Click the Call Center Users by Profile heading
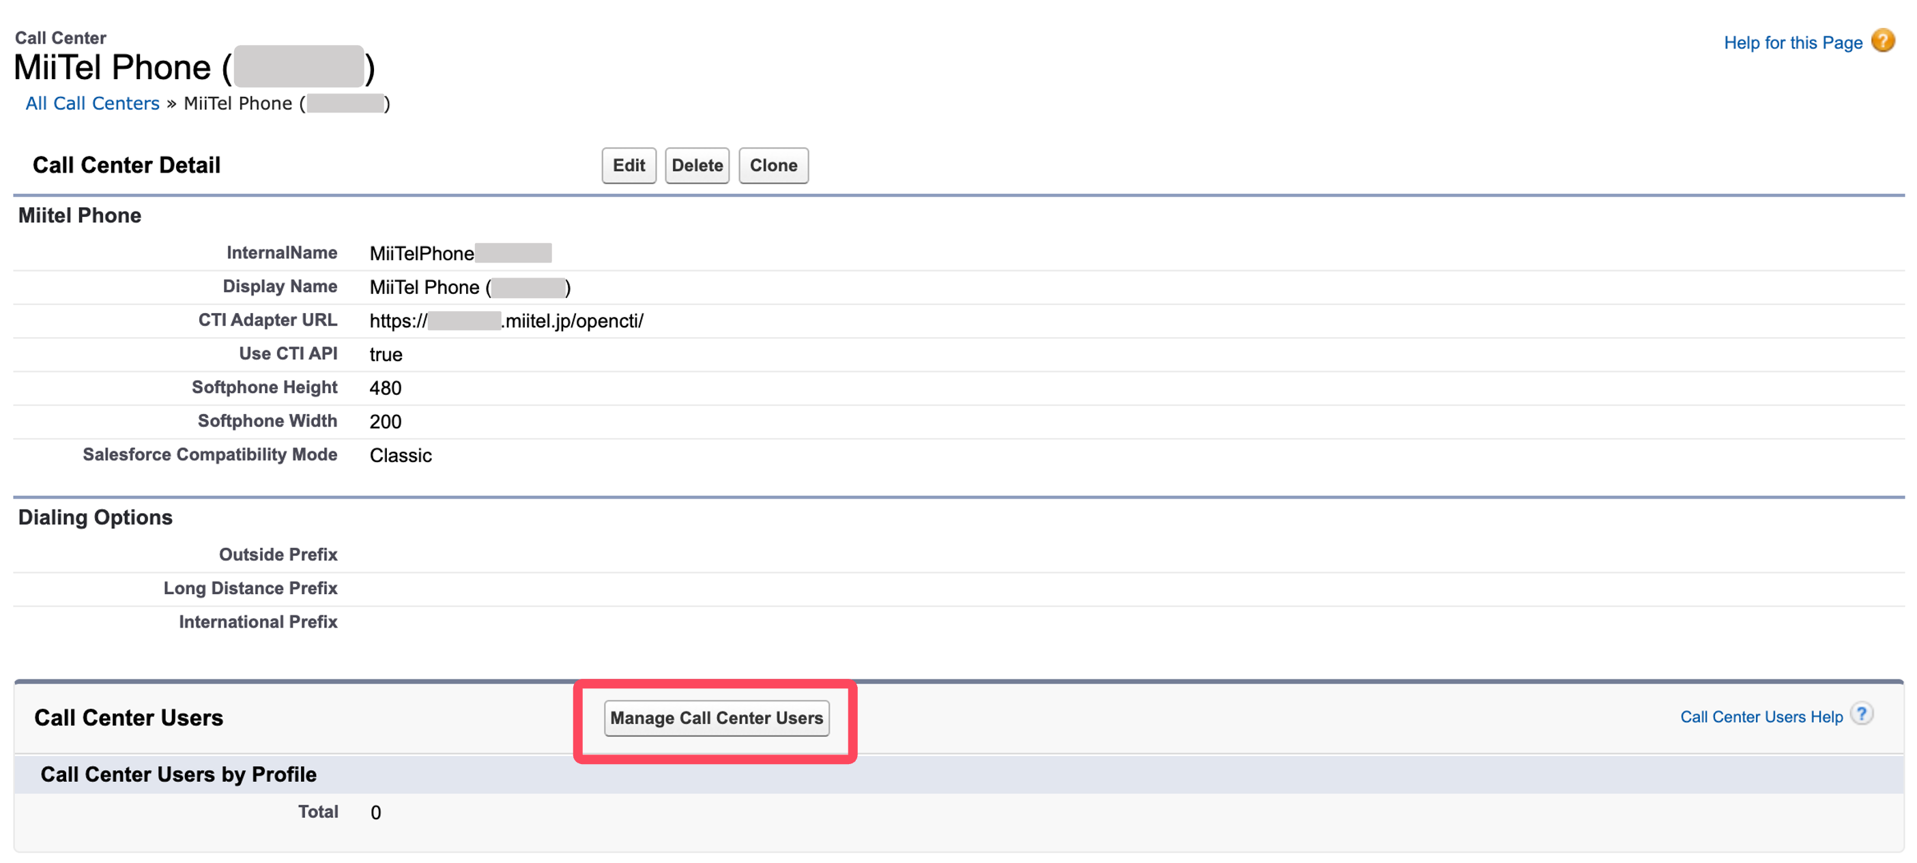 [x=179, y=774]
